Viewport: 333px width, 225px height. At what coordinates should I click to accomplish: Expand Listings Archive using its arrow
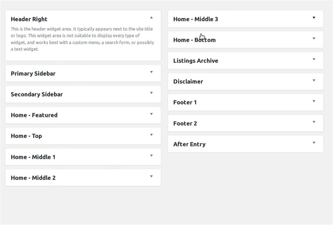tap(314, 60)
